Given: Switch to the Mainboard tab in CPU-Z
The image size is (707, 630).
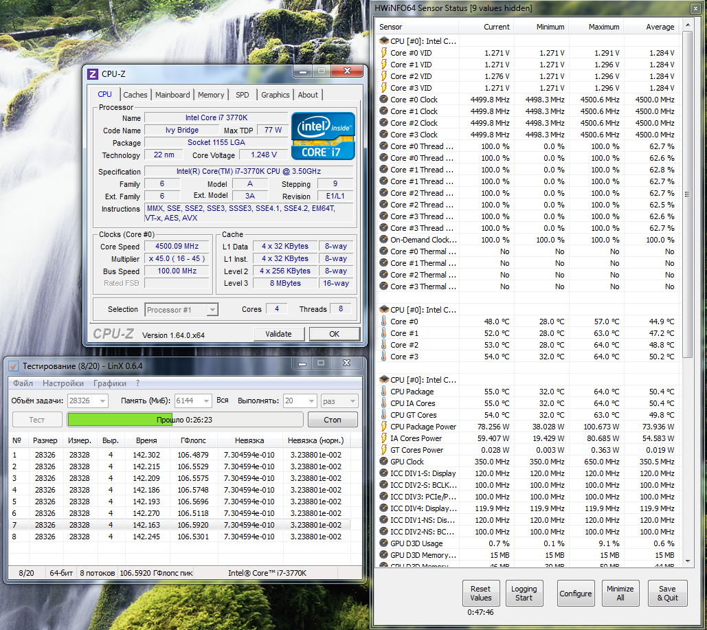Looking at the screenshot, I should tap(172, 95).
